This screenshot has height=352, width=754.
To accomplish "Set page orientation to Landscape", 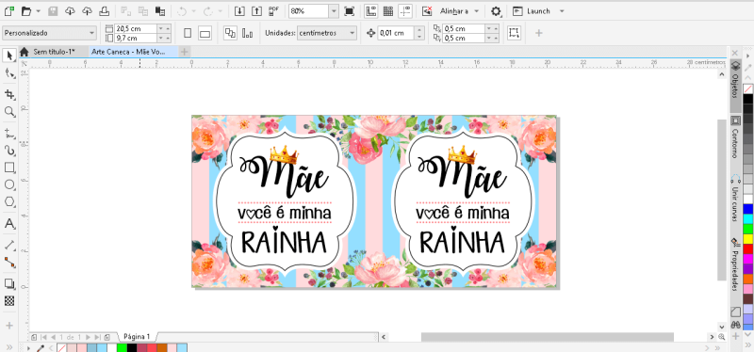I will (205, 33).
